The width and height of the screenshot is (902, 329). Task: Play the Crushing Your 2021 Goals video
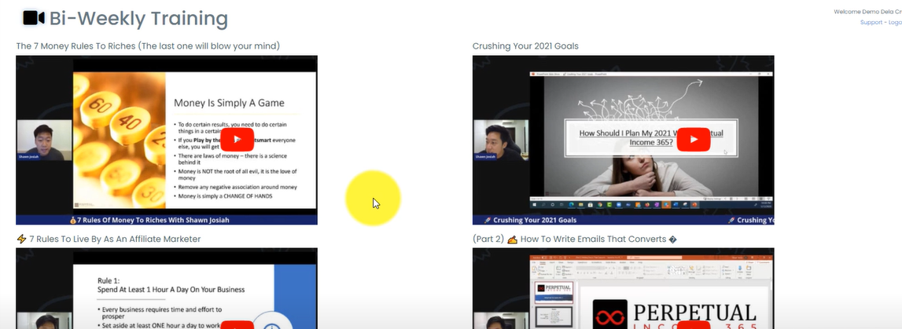[693, 140]
